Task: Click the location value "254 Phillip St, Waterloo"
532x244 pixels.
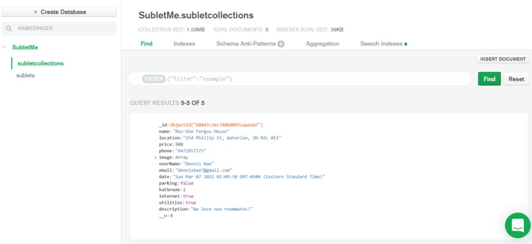Action: click(232, 138)
